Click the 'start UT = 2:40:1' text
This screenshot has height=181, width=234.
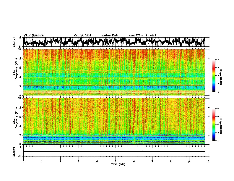(x=143, y=35)
